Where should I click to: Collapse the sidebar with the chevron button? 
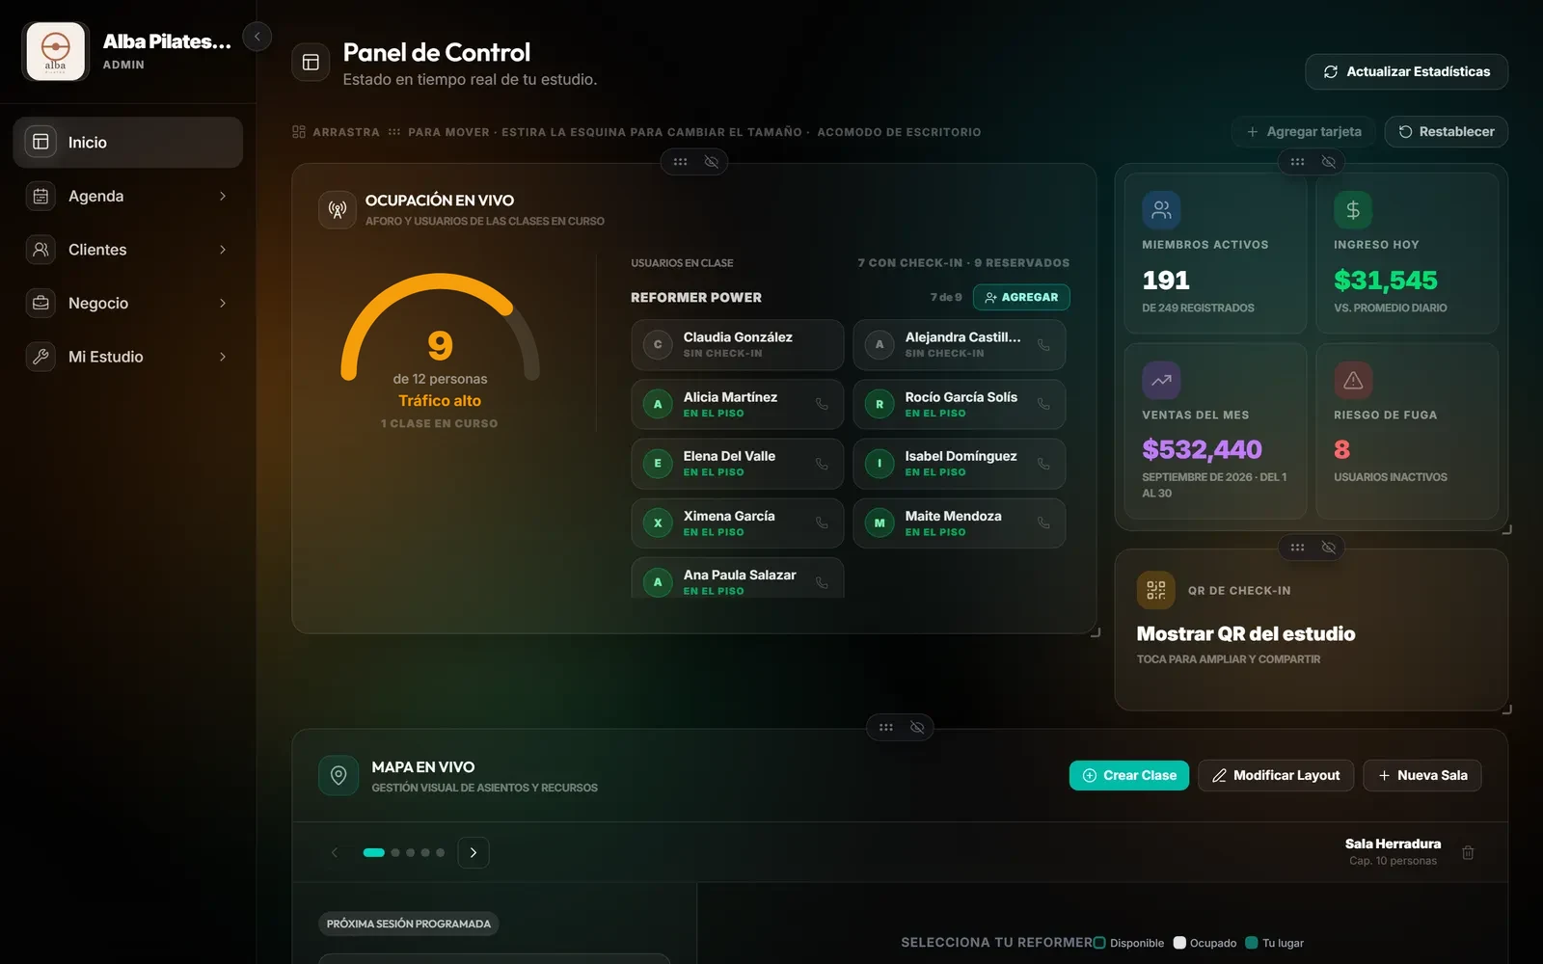tap(257, 37)
